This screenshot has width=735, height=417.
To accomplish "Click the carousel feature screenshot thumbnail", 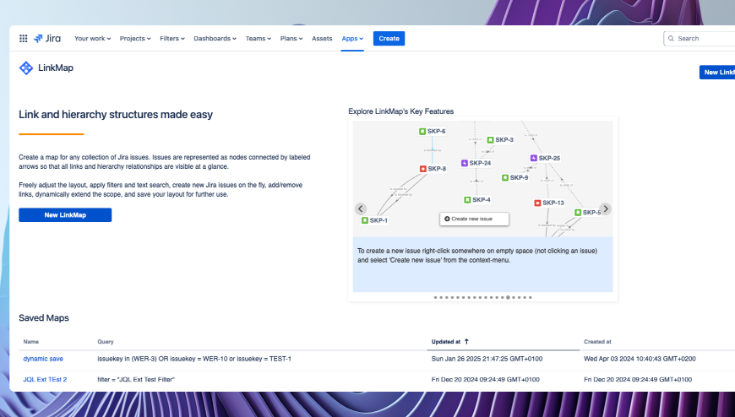I will tap(482, 179).
